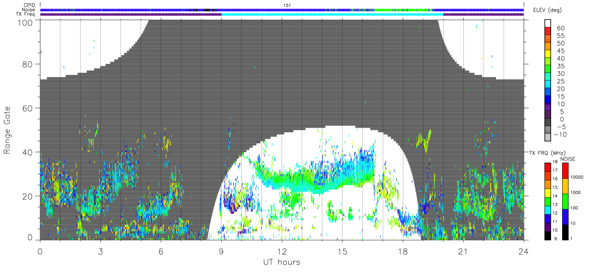Click the CPID value "151"
The height and width of the screenshot is (272, 589).
(287, 5)
